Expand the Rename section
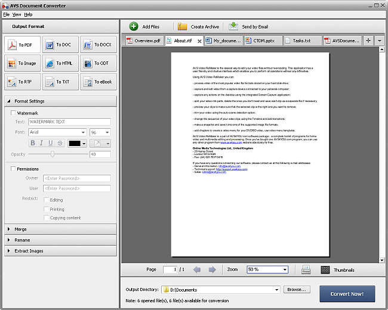The height and width of the screenshot is (310, 388). pyautogui.click(x=61, y=240)
